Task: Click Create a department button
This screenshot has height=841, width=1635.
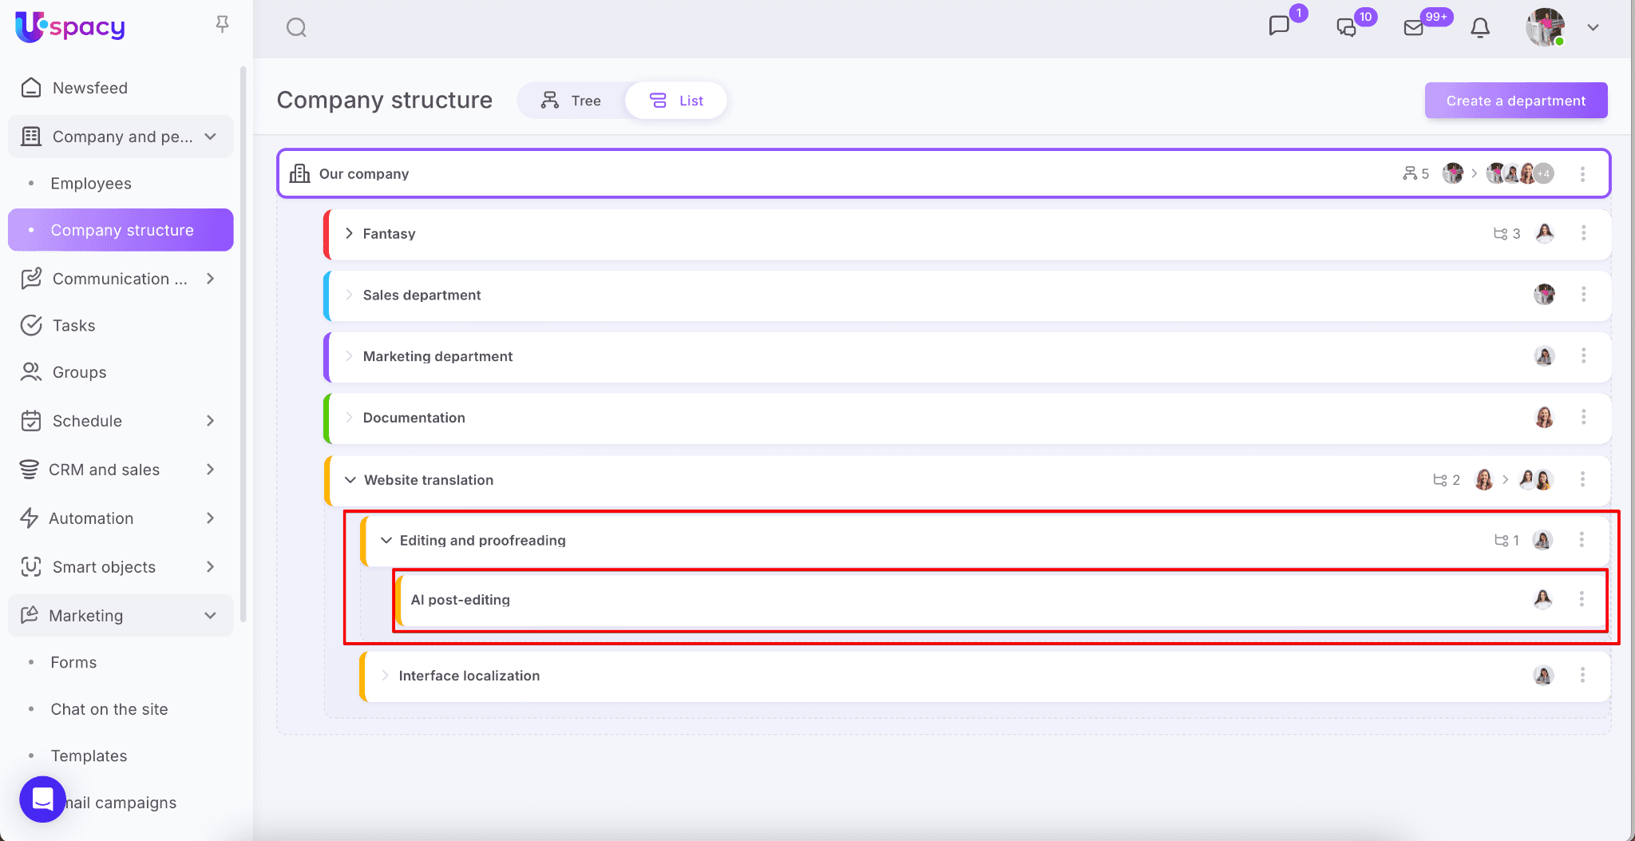Action: (x=1515, y=101)
